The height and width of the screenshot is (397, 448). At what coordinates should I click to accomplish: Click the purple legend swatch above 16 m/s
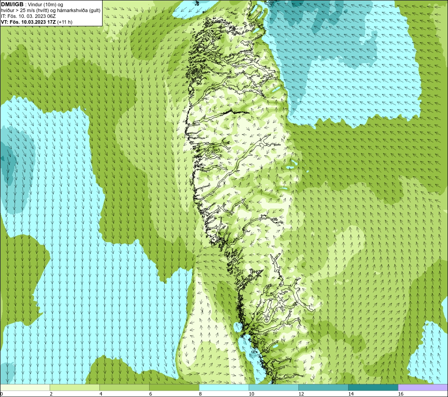pyautogui.click(x=423, y=388)
